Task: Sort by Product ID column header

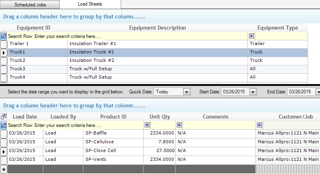Action: 113,117
